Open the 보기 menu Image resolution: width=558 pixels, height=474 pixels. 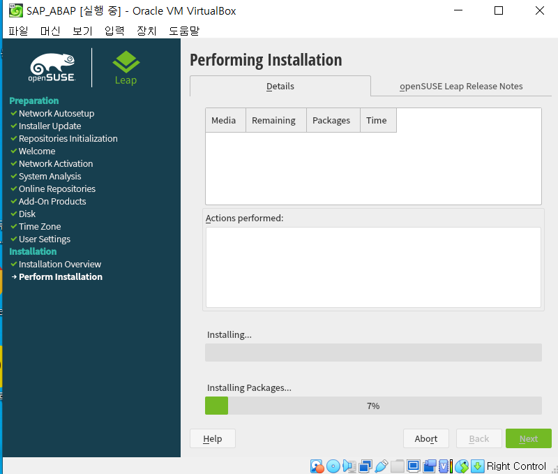pos(82,31)
